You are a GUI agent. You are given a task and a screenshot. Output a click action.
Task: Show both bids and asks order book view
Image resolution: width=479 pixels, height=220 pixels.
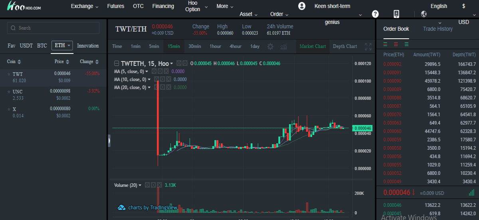point(386,44)
